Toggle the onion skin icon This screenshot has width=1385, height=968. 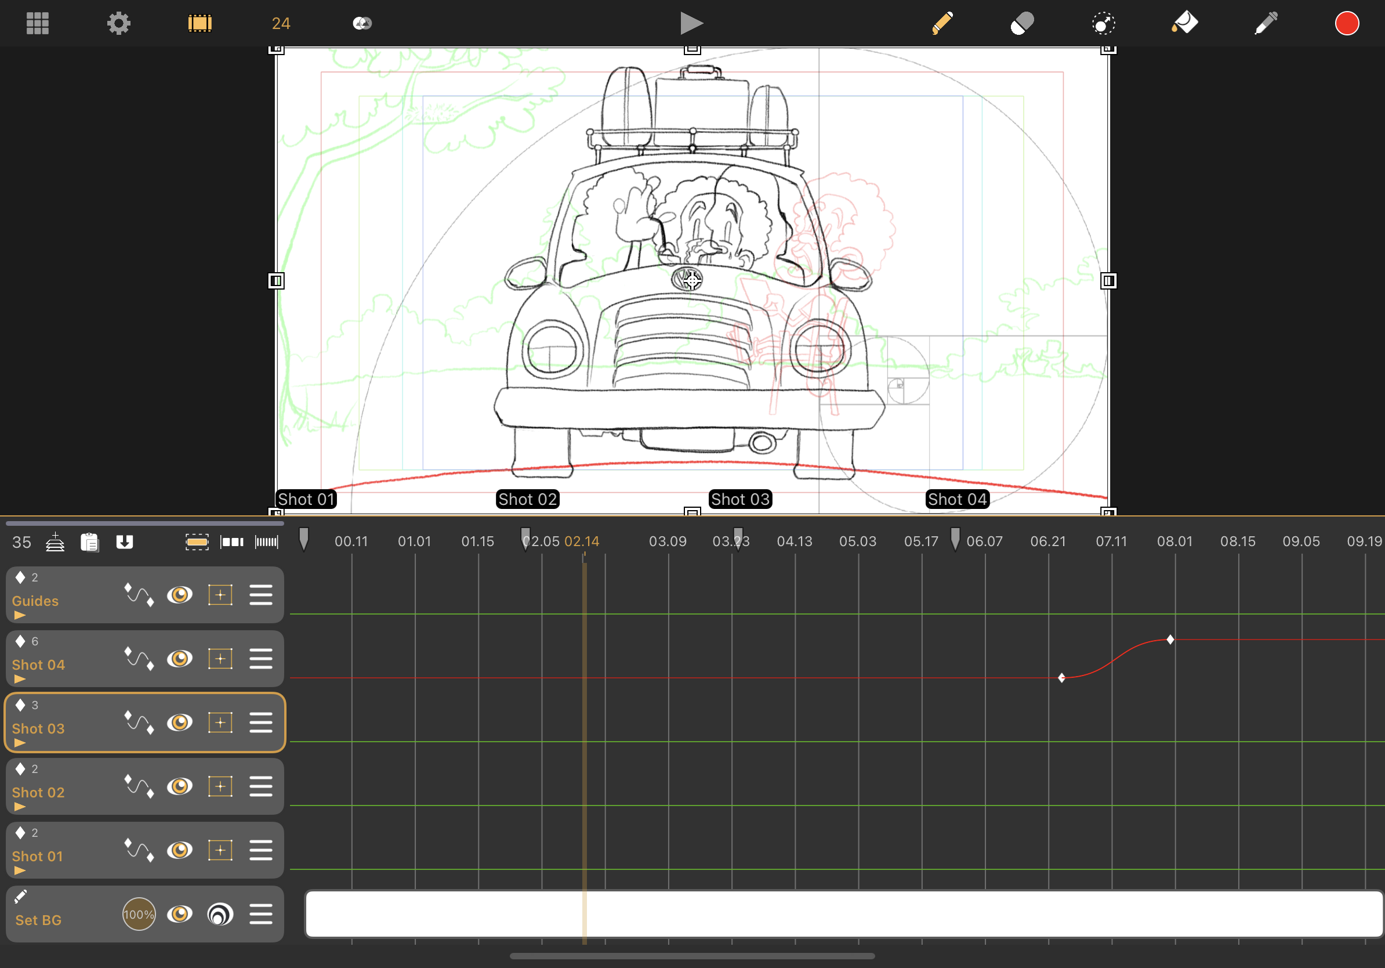click(362, 24)
